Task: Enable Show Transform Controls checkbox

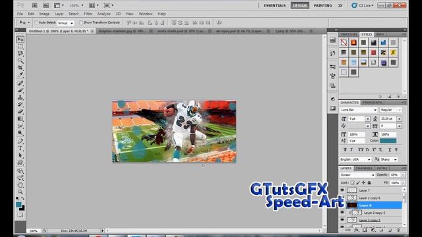Action: tap(80, 22)
